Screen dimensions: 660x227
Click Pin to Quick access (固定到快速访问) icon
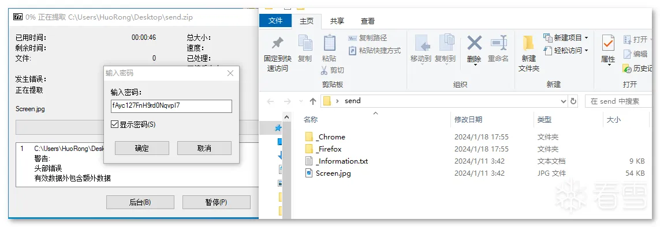[277, 43]
